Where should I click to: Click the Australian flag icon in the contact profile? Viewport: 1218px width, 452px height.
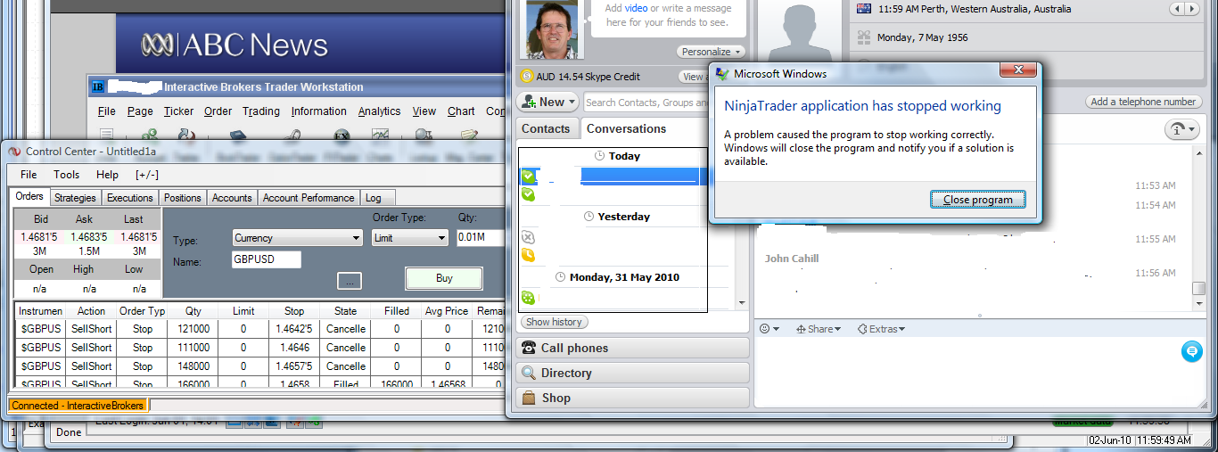point(863,9)
